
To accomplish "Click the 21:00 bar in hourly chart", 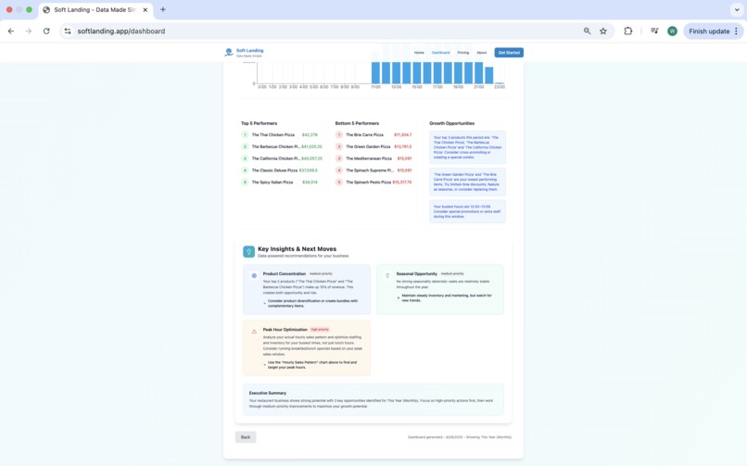I will 479,73.
